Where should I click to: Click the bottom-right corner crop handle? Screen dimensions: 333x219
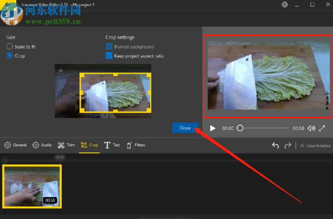149,110
